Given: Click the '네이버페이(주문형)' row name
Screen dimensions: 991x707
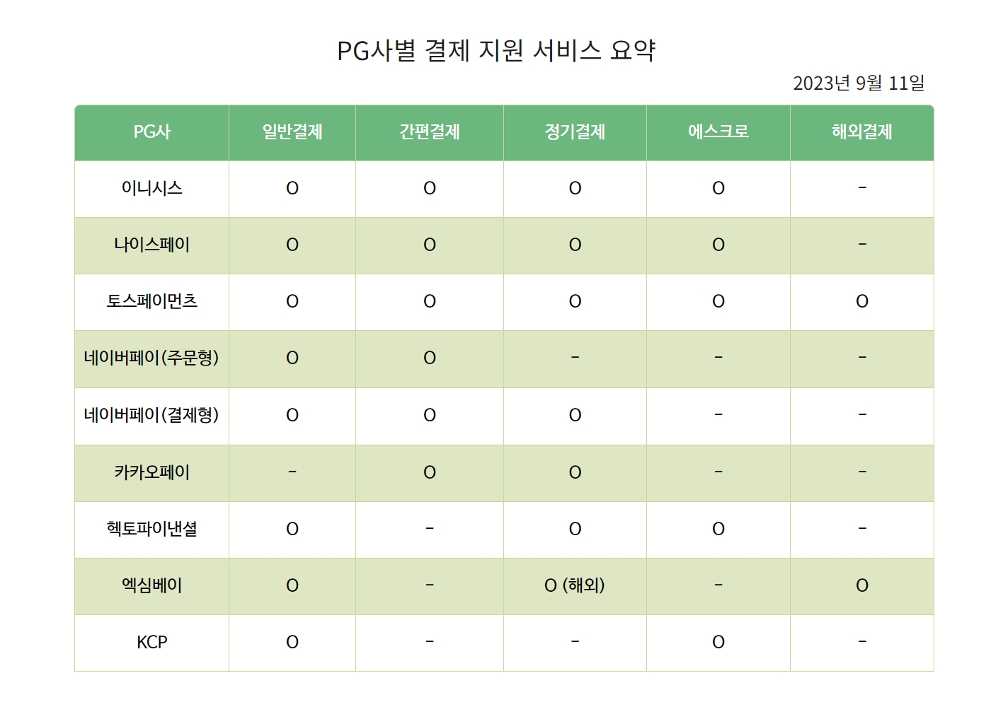Looking at the screenshot, I should (x=151, y=358).
